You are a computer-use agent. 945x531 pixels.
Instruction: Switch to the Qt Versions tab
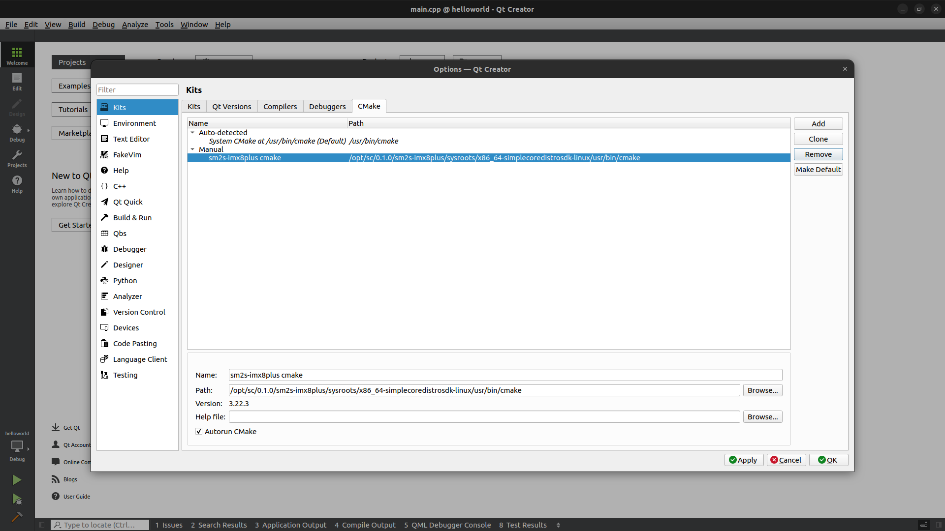[x=231, y=107]
